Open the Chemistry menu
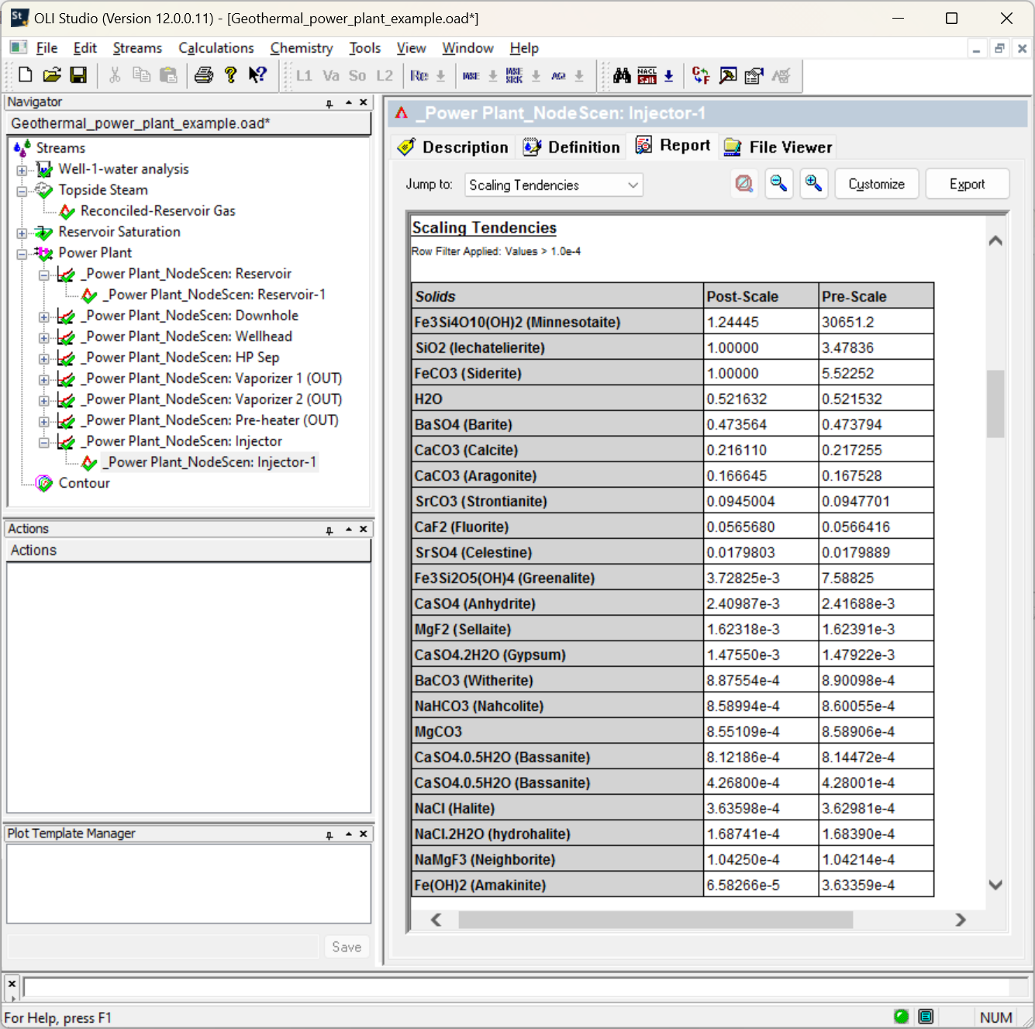Screen dimensions: 1035x1029 [302, 48]
